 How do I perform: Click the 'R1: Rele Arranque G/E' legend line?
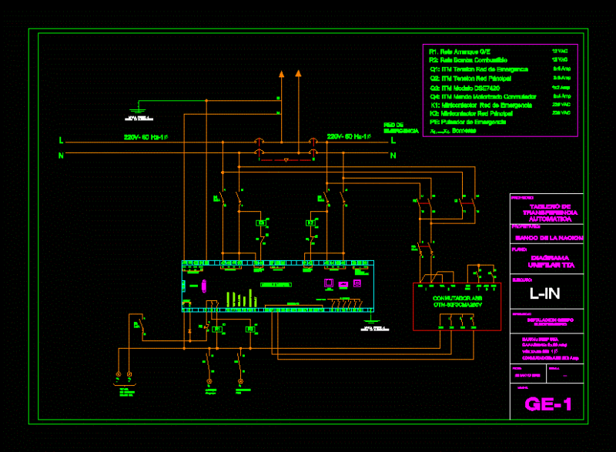coord(460,52)
